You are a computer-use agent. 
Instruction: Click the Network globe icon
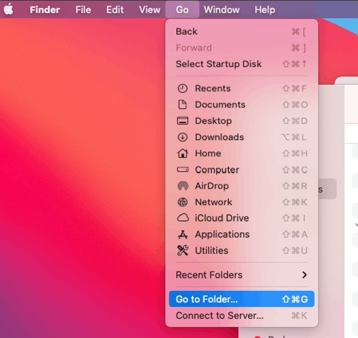pos(182,202)
